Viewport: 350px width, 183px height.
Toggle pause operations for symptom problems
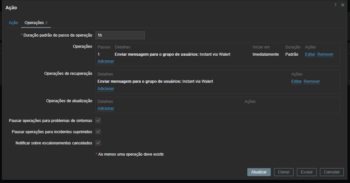pyautogui.click(x=98, y=121)
